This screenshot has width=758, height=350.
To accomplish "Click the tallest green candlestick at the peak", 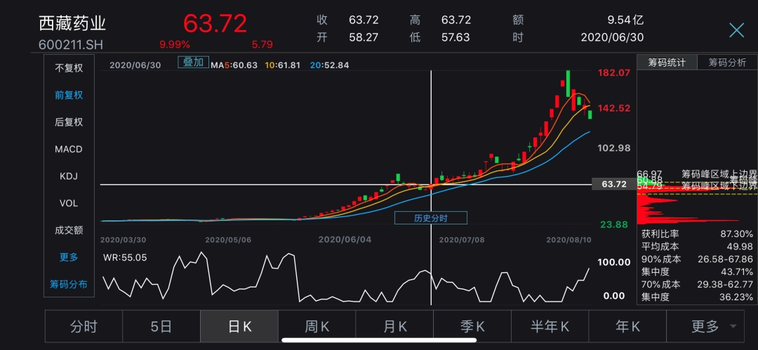I will 568,83.
